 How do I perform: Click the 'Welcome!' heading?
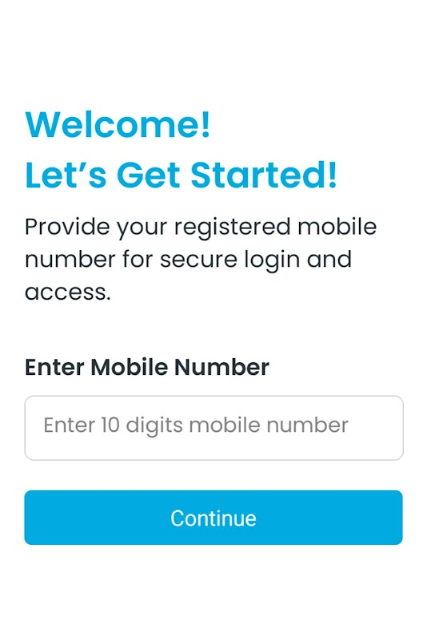pyautogui.click(x=118, y=124)
